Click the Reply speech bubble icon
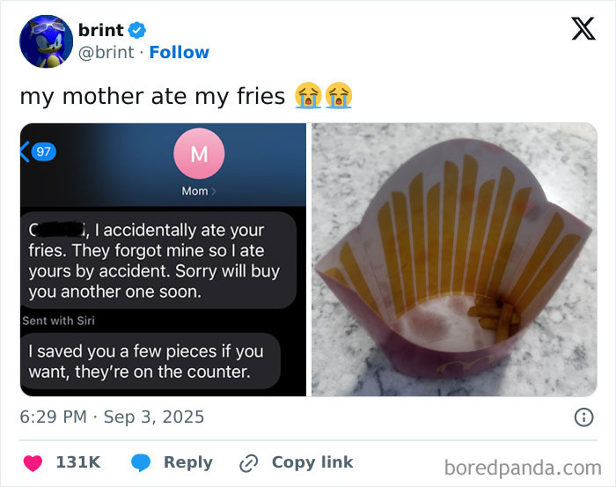This screenshot has height=487, width=616. click(x=142, y=462)
